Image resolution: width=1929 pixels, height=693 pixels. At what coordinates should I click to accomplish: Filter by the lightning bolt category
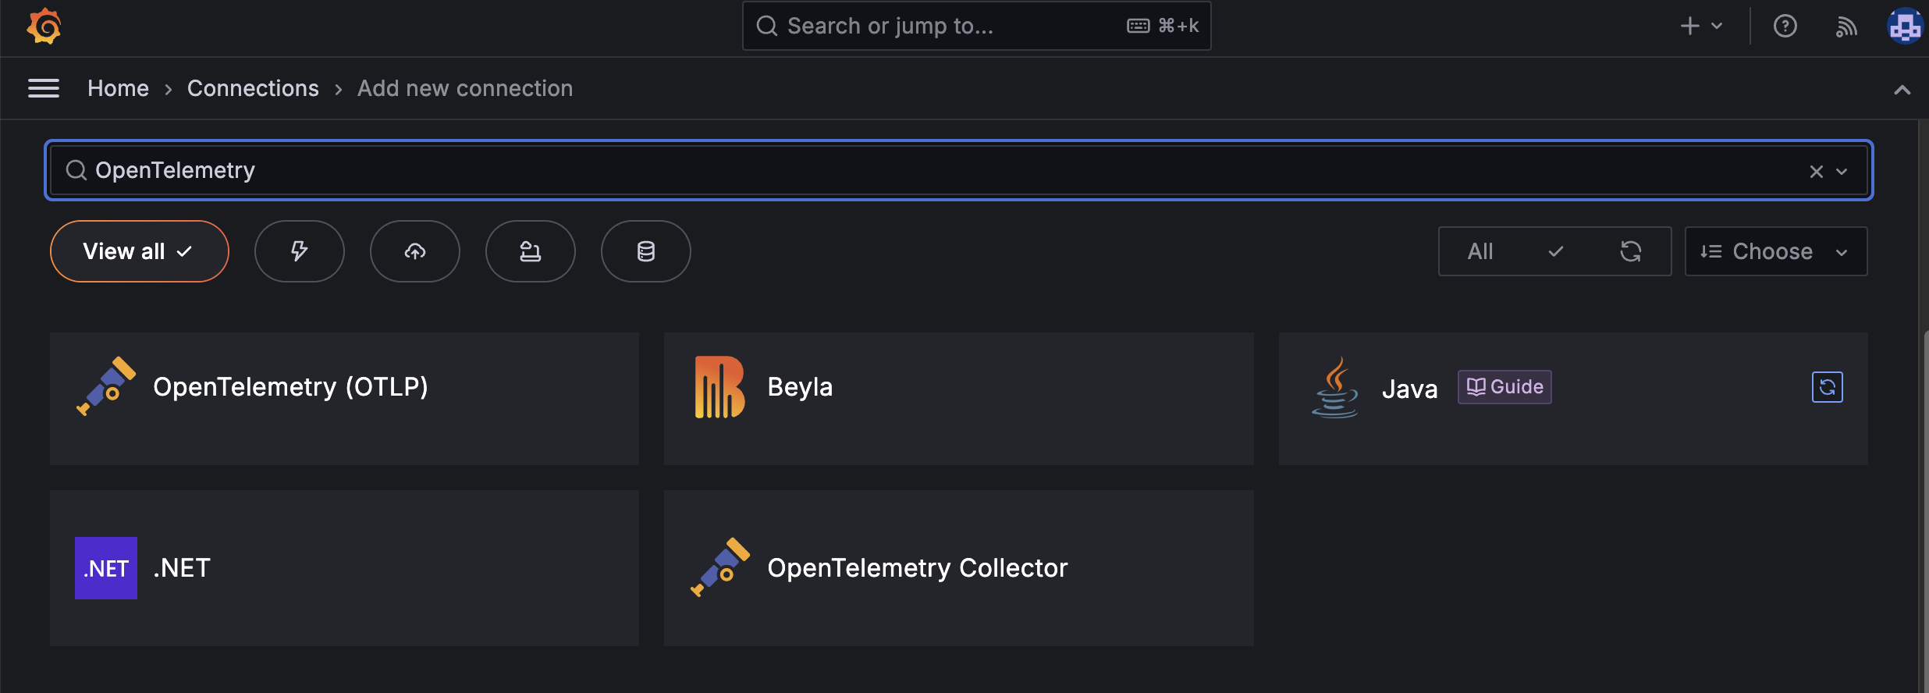(x=299, y=251)
